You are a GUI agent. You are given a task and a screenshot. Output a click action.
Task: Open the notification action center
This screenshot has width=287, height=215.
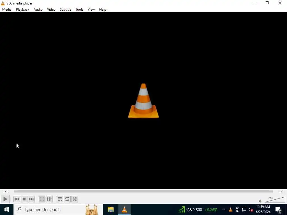pos(278,209)
